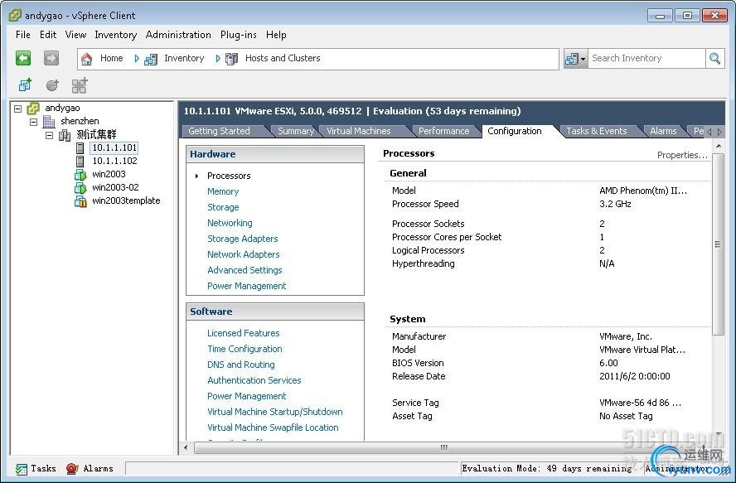The image size is (736, 483).
Task: Select Processors under Hardware
Action: pos(229,176)
